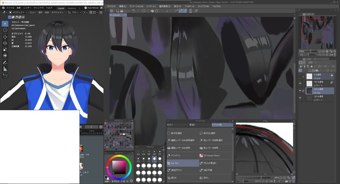
Task: Open the フィルター menu in Clip Studio Paint
Action: (189, 6)
